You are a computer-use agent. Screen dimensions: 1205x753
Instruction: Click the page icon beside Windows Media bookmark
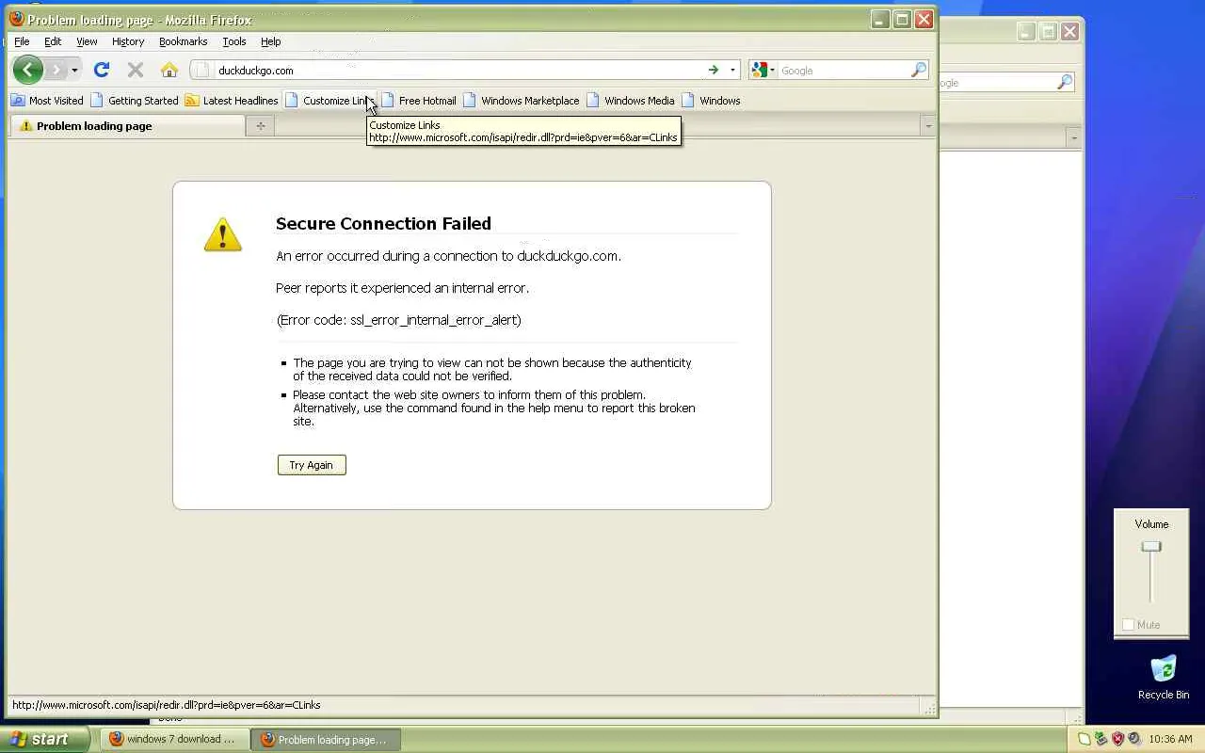click(x=593, y=100)
